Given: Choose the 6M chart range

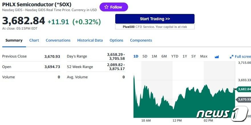Looking at the screenshot, I should (x=164, y=56).
